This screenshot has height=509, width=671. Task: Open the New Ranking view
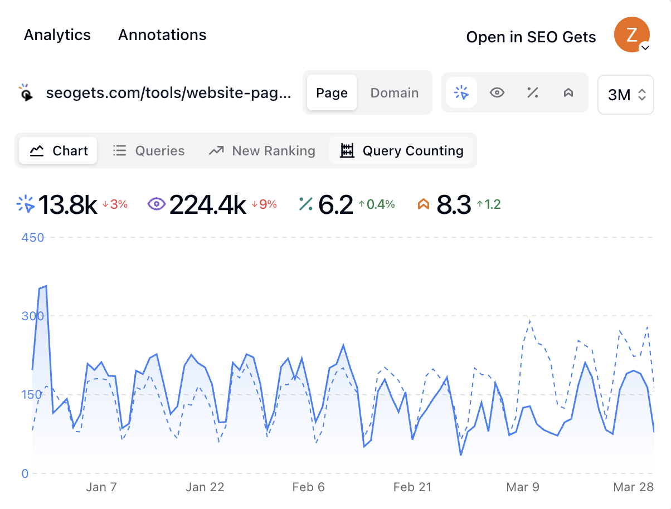[x=261, y=151]
